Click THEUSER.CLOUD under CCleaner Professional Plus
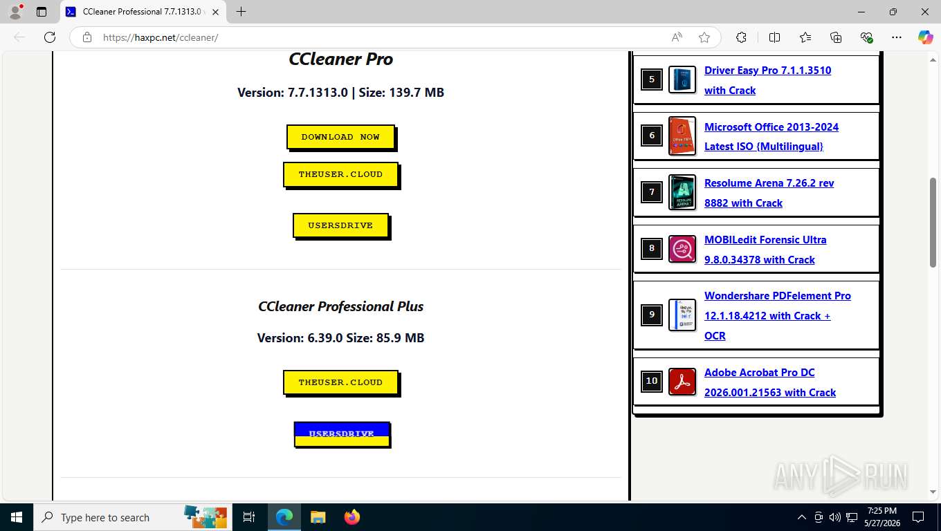Viewport: 941px width, 531px height. coord(340,382)
